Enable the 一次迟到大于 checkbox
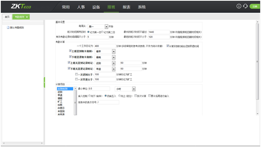The height and width of the screenshot is (147, 261). tap(76, 74)
